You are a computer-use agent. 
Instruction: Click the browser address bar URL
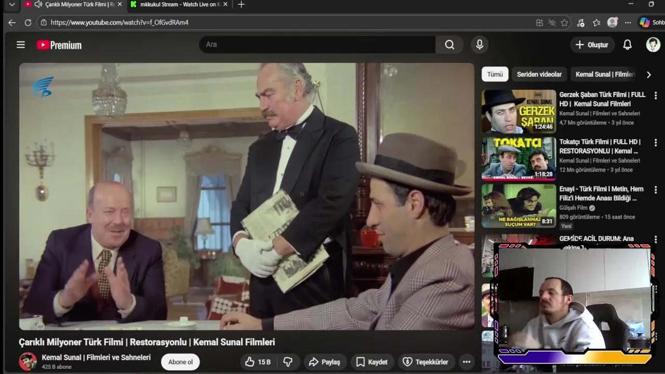(119, 23)
